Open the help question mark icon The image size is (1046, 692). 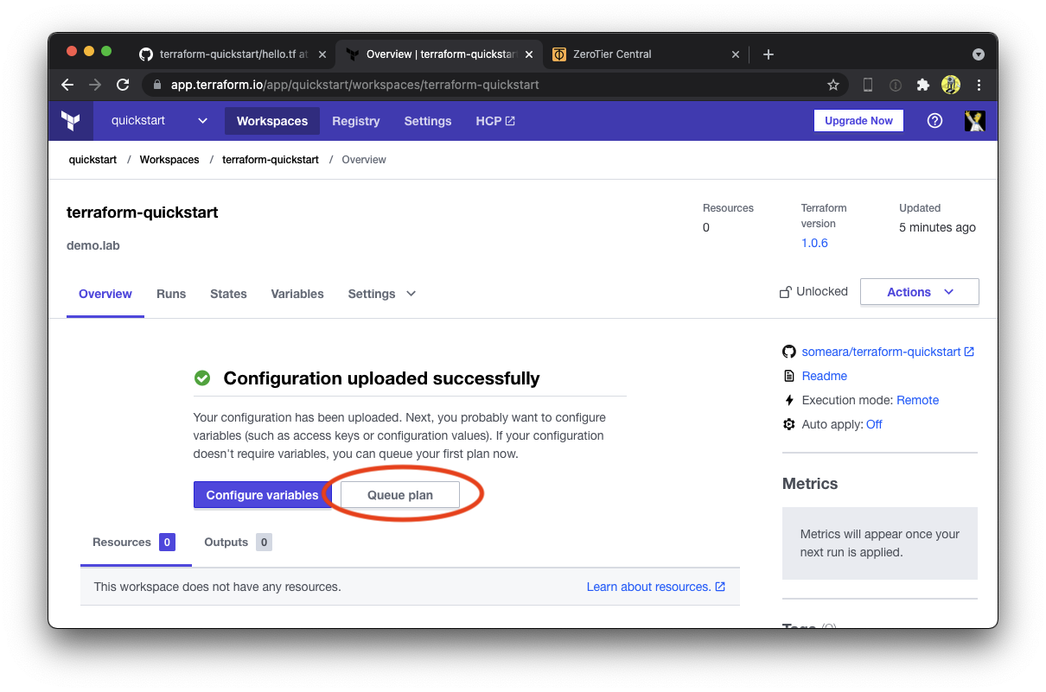934,121
